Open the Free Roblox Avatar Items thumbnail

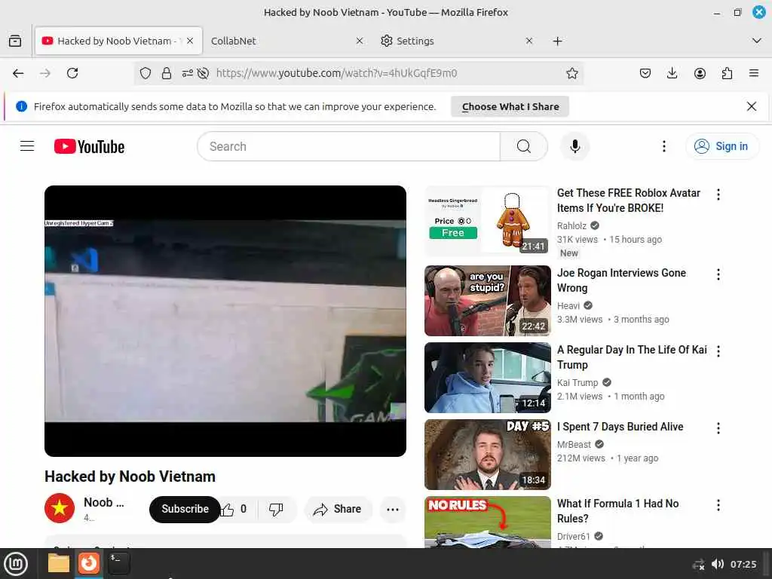coord(488,222)
